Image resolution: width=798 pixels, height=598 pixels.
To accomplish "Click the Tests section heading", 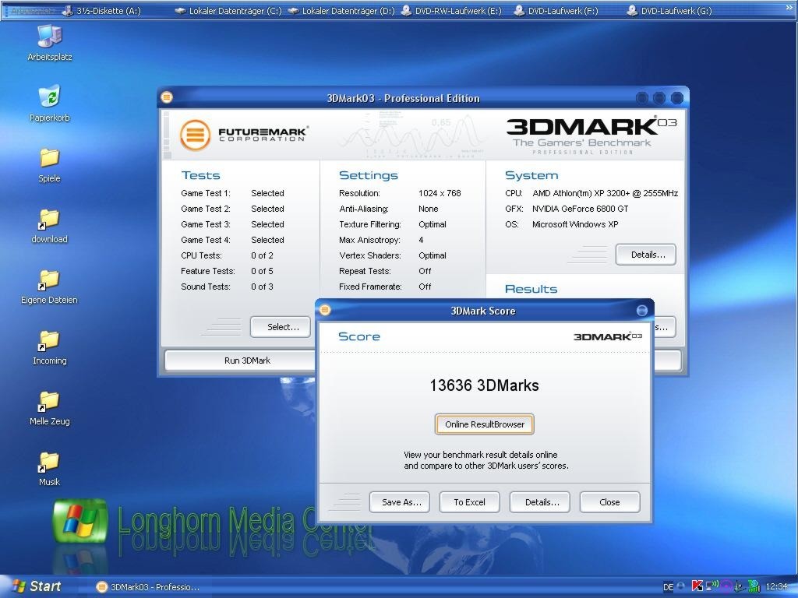I will point(200,175).
